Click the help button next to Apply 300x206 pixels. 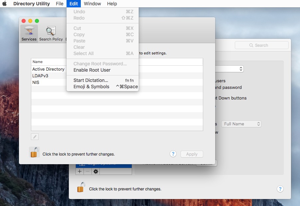click(173, 154)
